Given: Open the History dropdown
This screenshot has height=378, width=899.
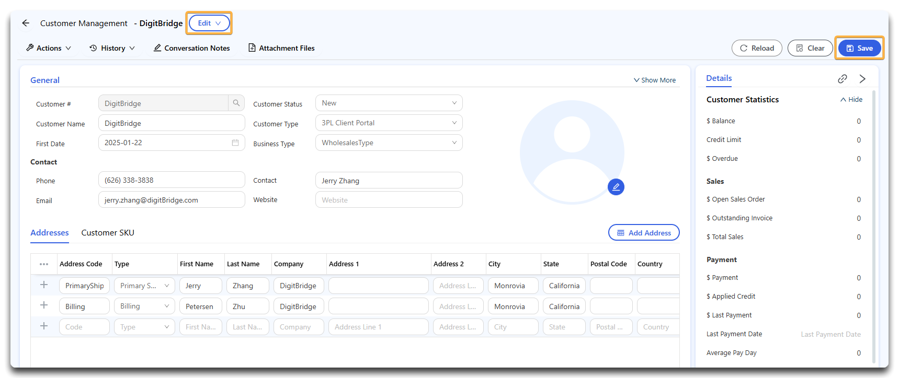Looking at the screenshot, I should point(112,48).
